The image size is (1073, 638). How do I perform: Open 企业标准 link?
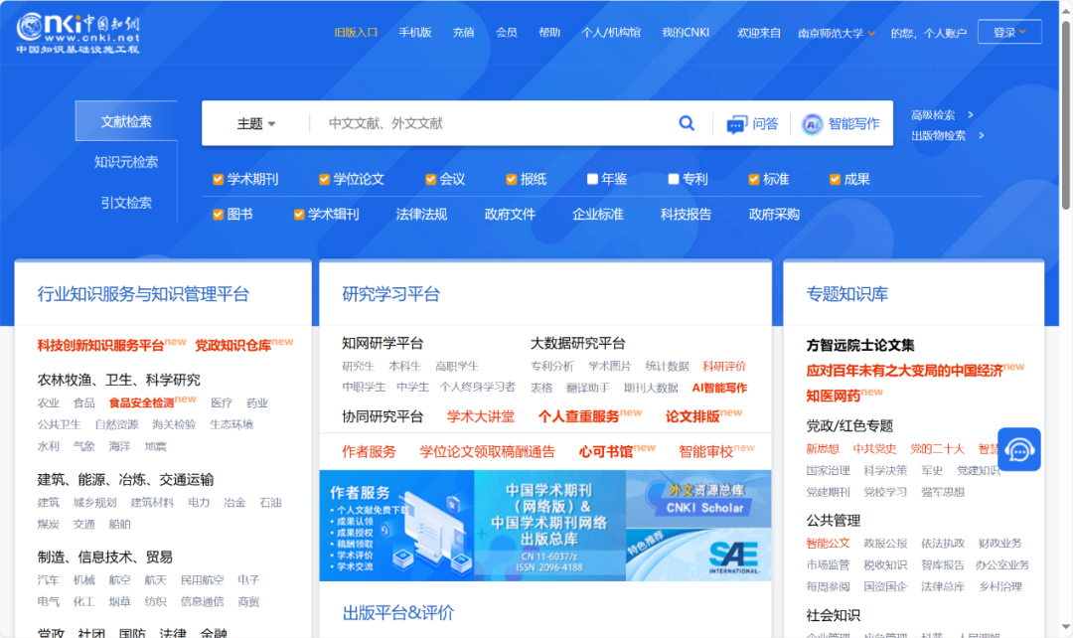coord(598,215)
